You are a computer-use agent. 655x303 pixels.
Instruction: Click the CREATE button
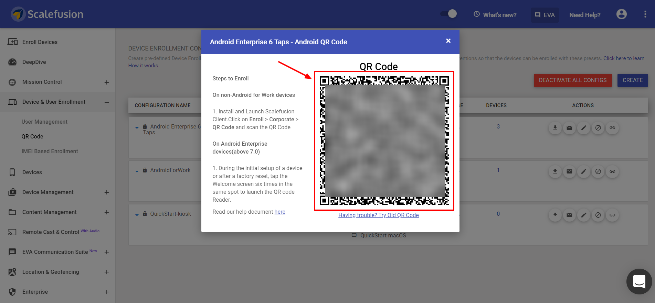(x=633, y=80)
